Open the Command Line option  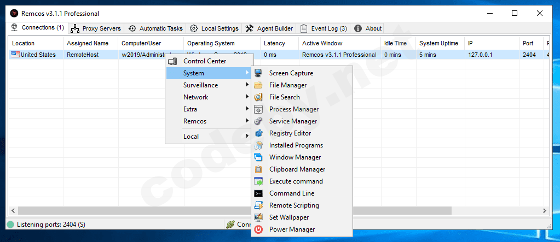(x=291, y=193)
